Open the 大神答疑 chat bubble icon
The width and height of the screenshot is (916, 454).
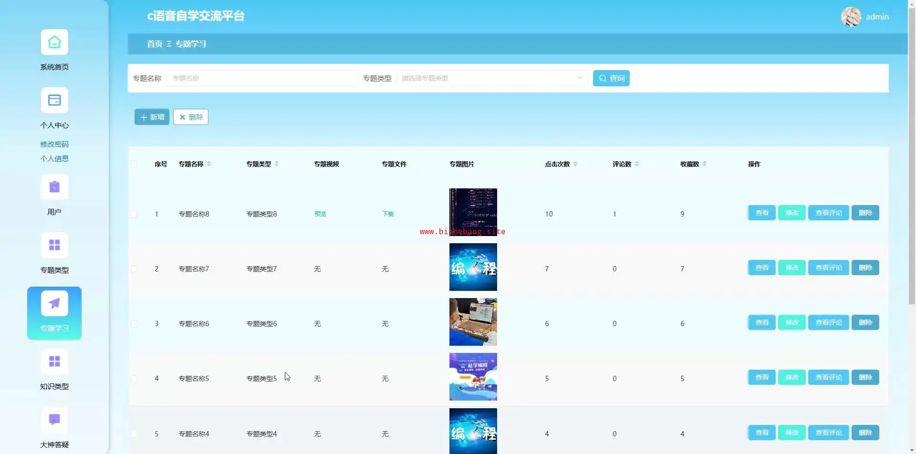pyautogui.click(x=54, y=420)
